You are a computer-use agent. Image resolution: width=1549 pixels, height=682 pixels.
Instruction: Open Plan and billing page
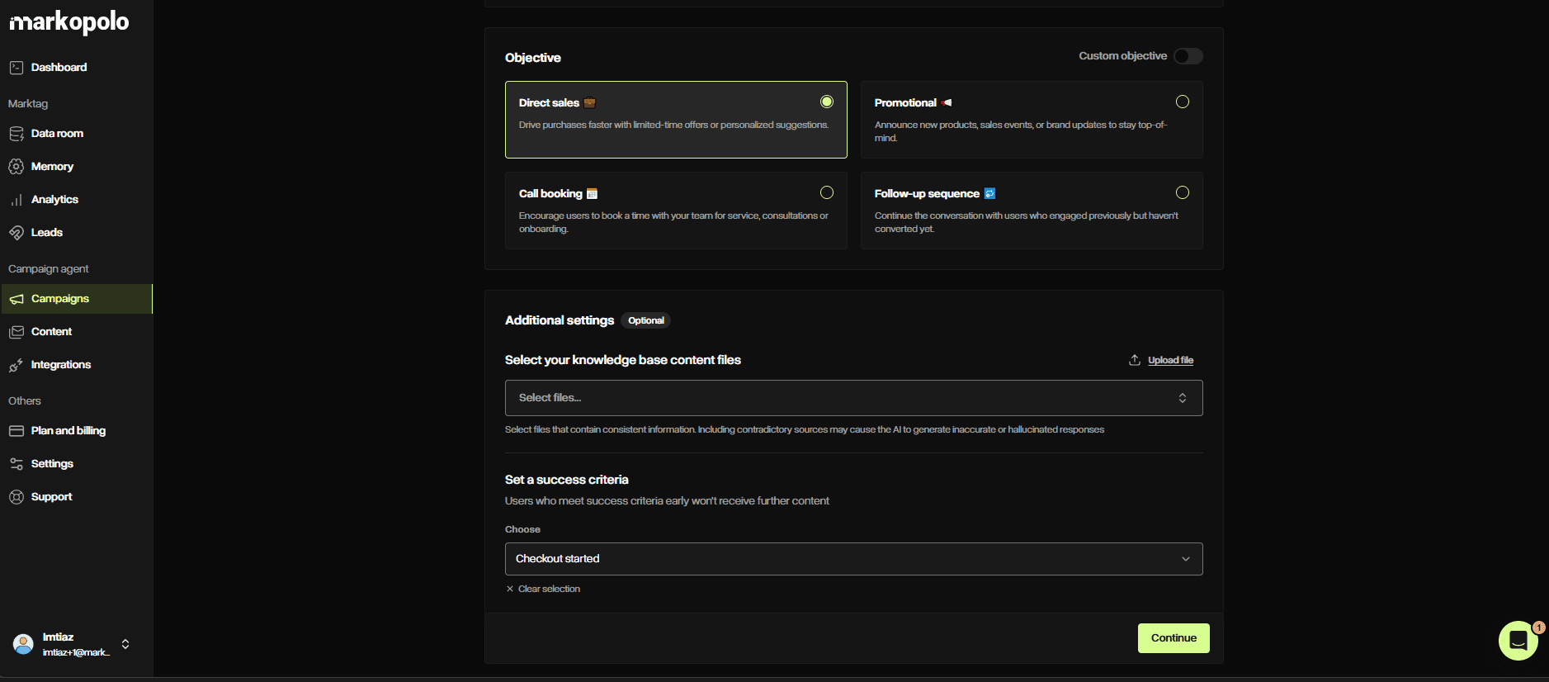68,431
